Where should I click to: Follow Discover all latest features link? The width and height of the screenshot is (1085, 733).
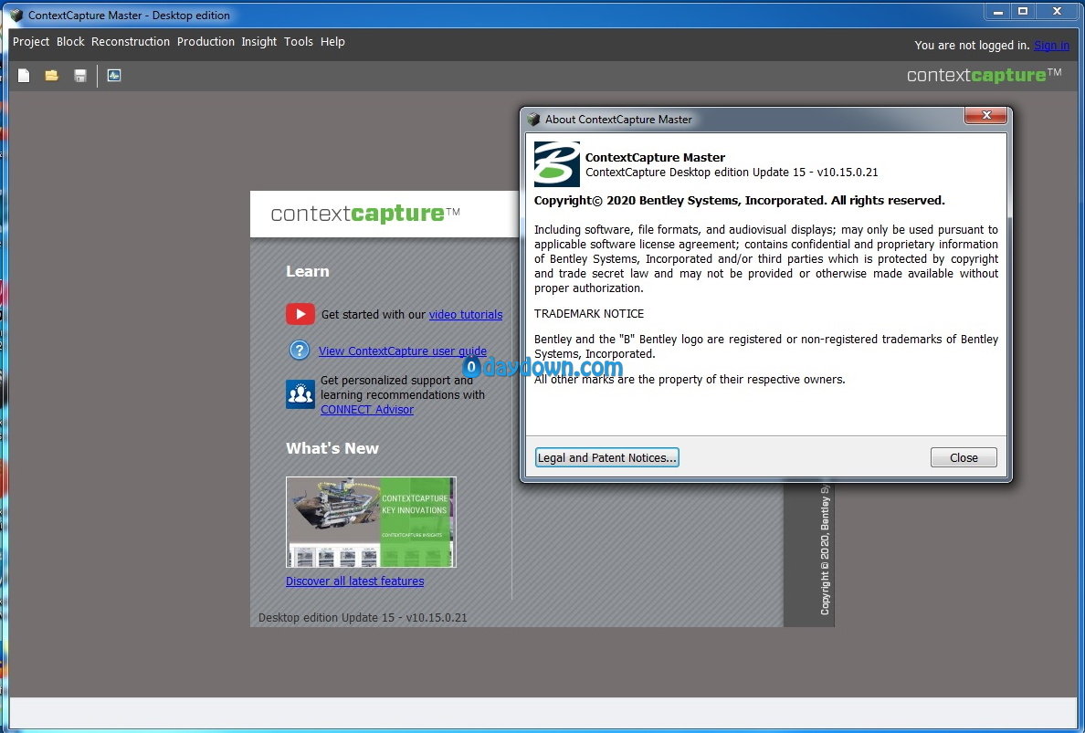click(x=355, y=581)
